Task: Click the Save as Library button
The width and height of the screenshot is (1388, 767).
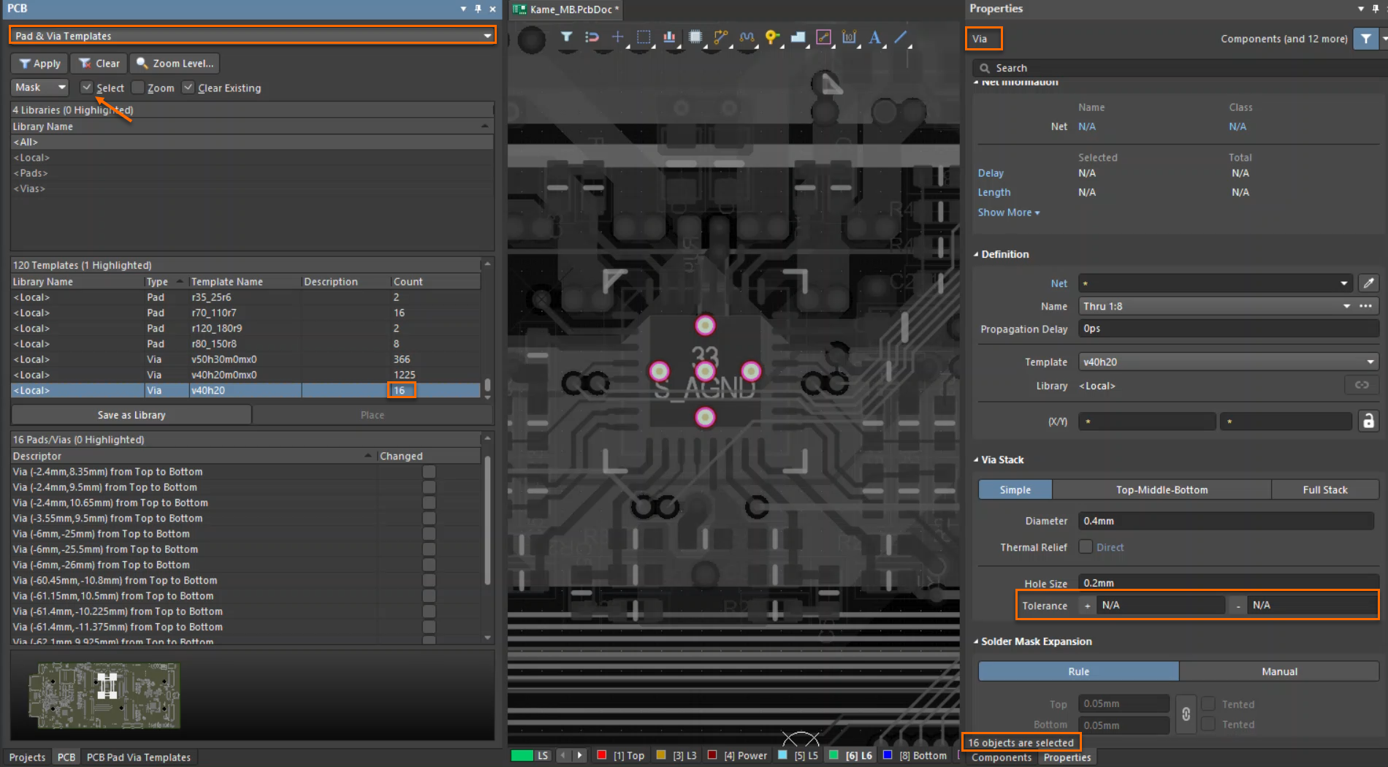Action: [x=131, y=415]
